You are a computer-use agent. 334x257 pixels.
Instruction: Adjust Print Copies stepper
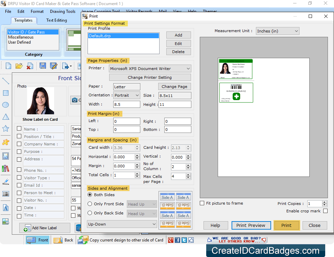click(x=325, y=204)
